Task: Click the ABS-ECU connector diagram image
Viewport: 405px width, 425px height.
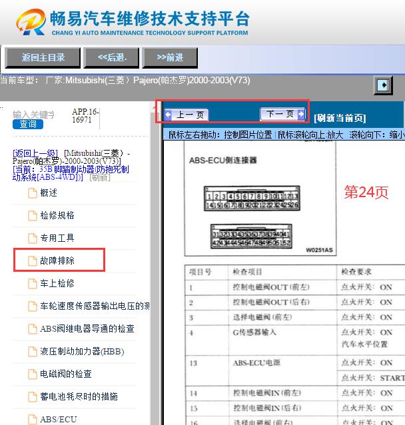Action: (x=260, y=199)
